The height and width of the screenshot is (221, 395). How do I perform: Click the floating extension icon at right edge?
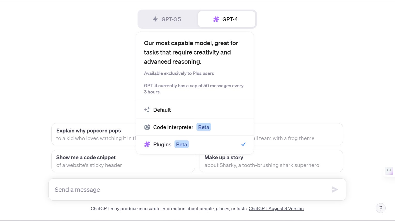point(389,170)
